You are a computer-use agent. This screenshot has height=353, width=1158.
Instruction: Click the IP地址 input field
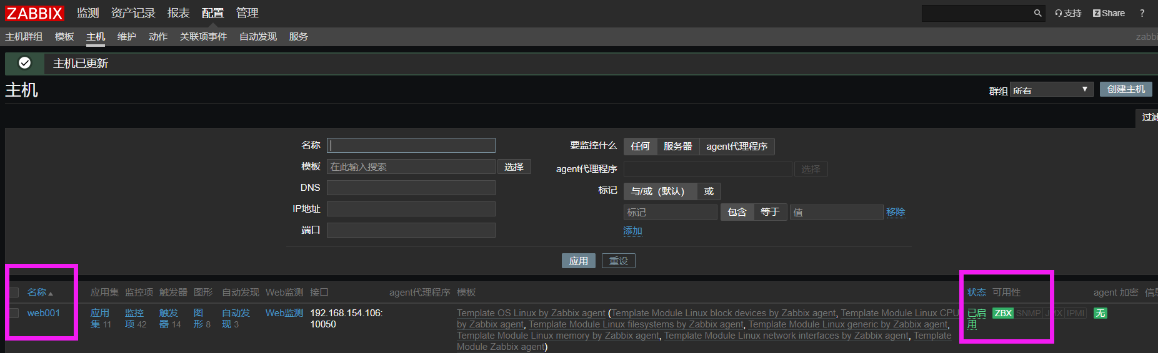click(x=411, y=209)
